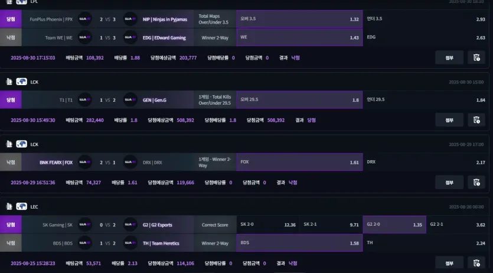Delete the 2025-08-30 17:15:03 bet slip
The height and width of the screenshot is (273, 493).
point(476,57)
